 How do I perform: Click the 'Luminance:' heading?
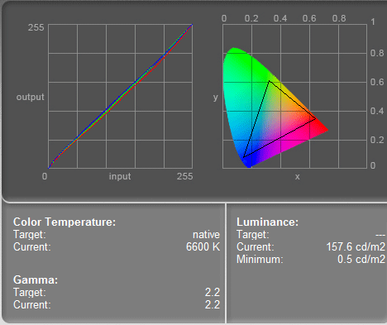pos(267,222)
